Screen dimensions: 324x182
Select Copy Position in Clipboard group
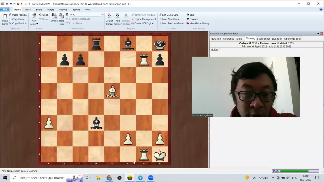click(x=18, y=23)
